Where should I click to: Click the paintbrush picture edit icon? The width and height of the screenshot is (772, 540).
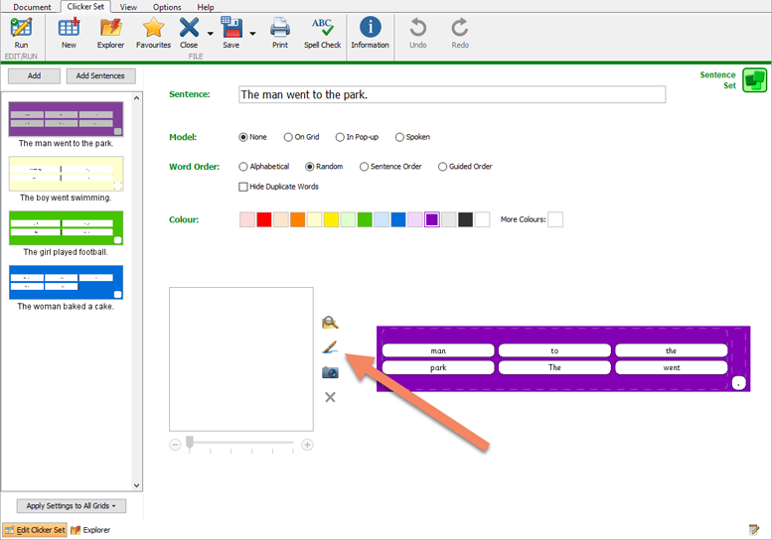pyautogui.click(x=330, y=347)
